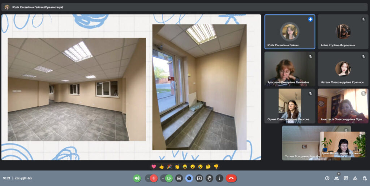Send the heart emoji reaction
370x186 pixels.
coord(154,167)
